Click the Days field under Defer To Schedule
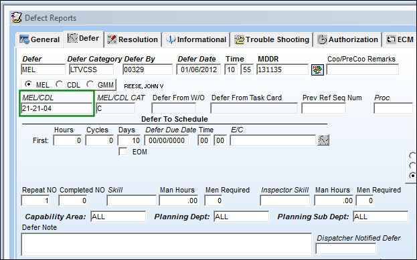417x260 pixels. [x=129, y=140]
